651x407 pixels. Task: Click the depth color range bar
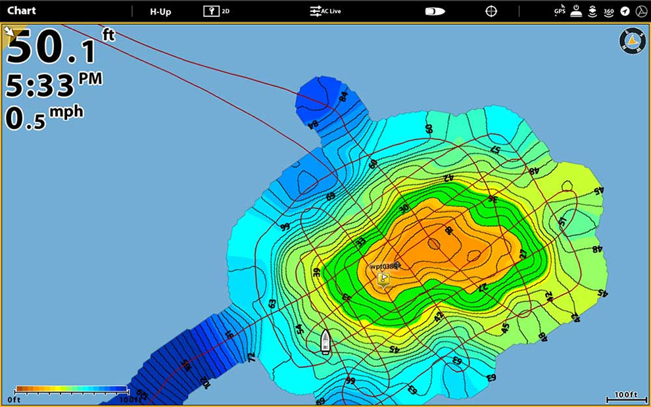71,389
